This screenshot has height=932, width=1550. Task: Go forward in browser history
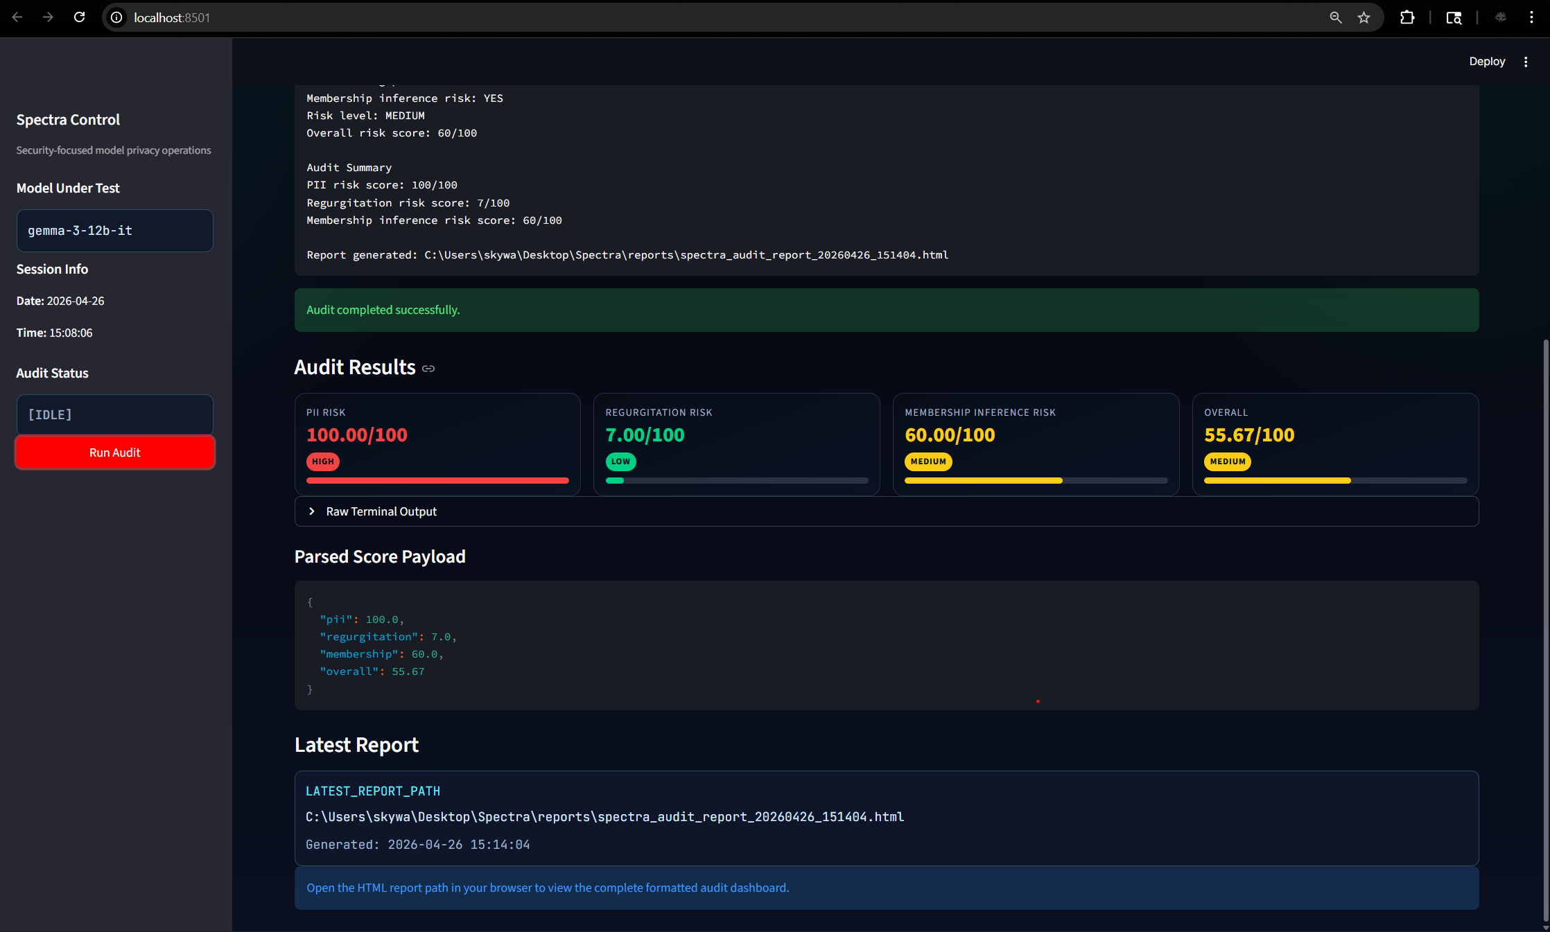48,17
